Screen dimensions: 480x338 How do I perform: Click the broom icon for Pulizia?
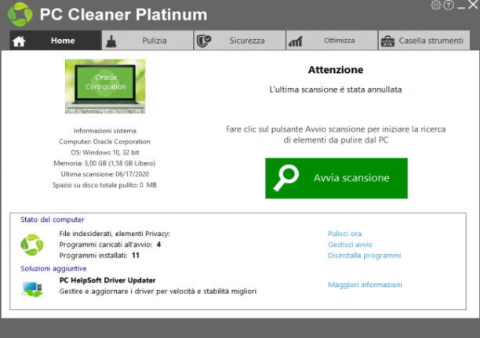coord(111,42)
